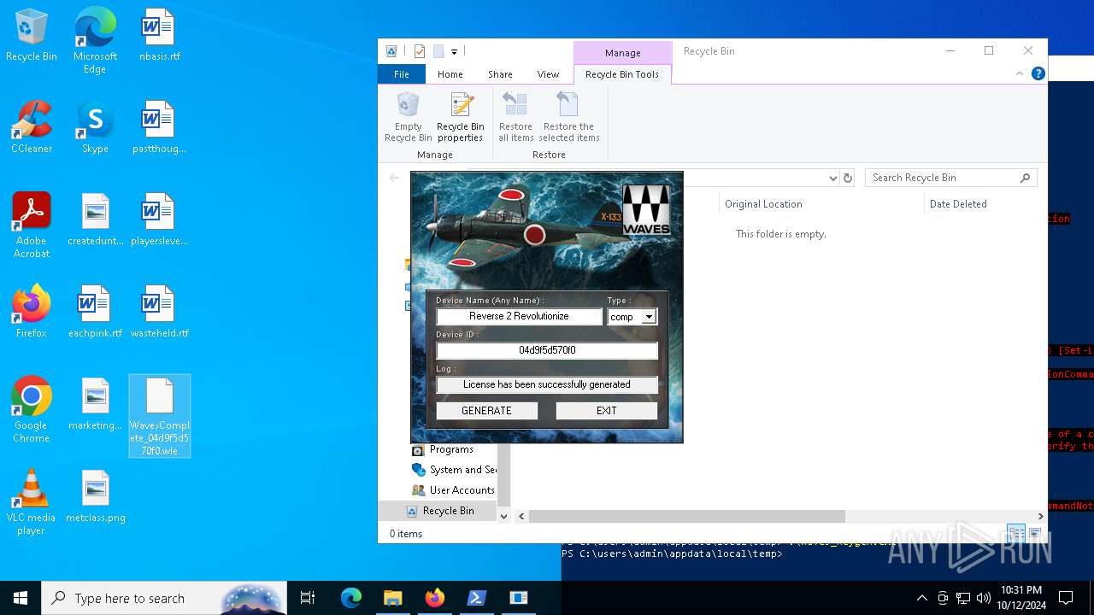This screenshot has width=1094, height=615.
Task: Select the marketing... image file on the desktop
Action: [95, 405]
